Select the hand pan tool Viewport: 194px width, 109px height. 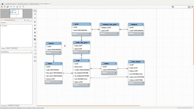pyautogui.click(x=35, y=14)
